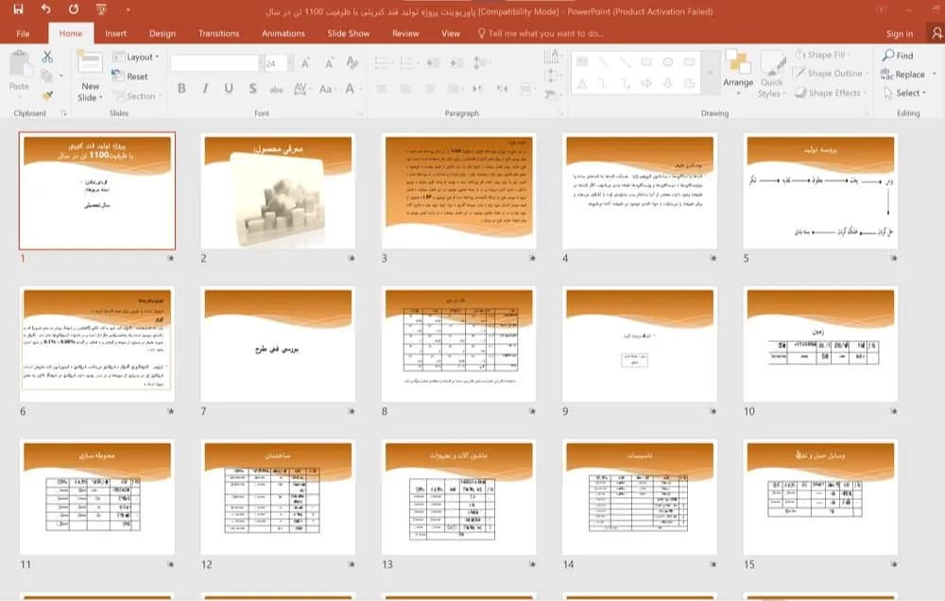This screenshot has width=945, height=601.
Task: Undo the last action in title bar
Action: point(45,9)
